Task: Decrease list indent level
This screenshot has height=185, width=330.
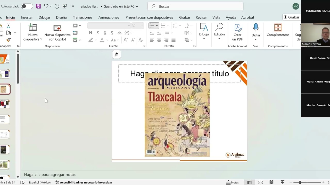Action: coord(152,33)
